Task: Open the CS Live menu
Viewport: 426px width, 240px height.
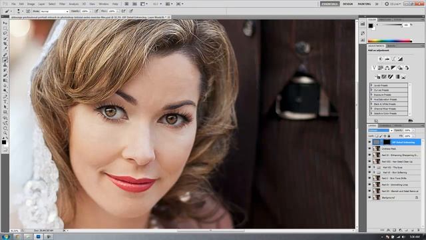Action: click(393, 4)
